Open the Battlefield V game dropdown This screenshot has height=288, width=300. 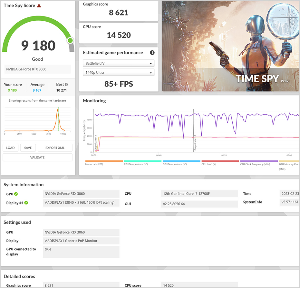tap(119, 64)
